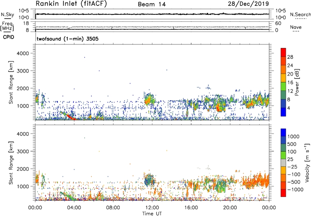Click the 'Beam 14' label

[x=152, y=4]
